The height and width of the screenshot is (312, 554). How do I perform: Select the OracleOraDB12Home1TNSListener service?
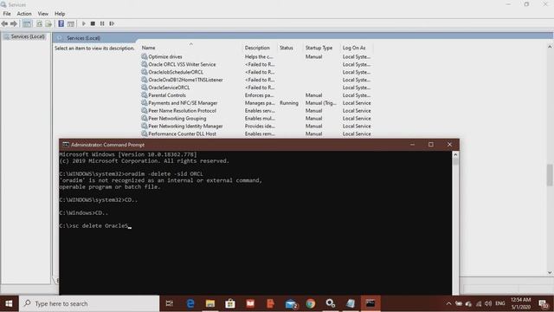coord(185,80)
